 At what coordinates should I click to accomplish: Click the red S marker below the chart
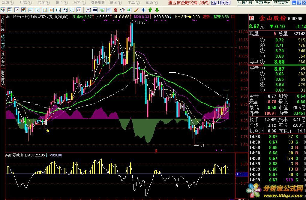click(156, 150)
